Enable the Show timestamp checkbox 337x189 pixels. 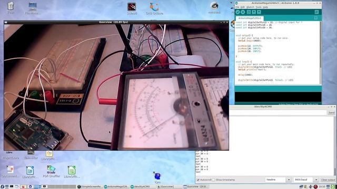point(213,180)
